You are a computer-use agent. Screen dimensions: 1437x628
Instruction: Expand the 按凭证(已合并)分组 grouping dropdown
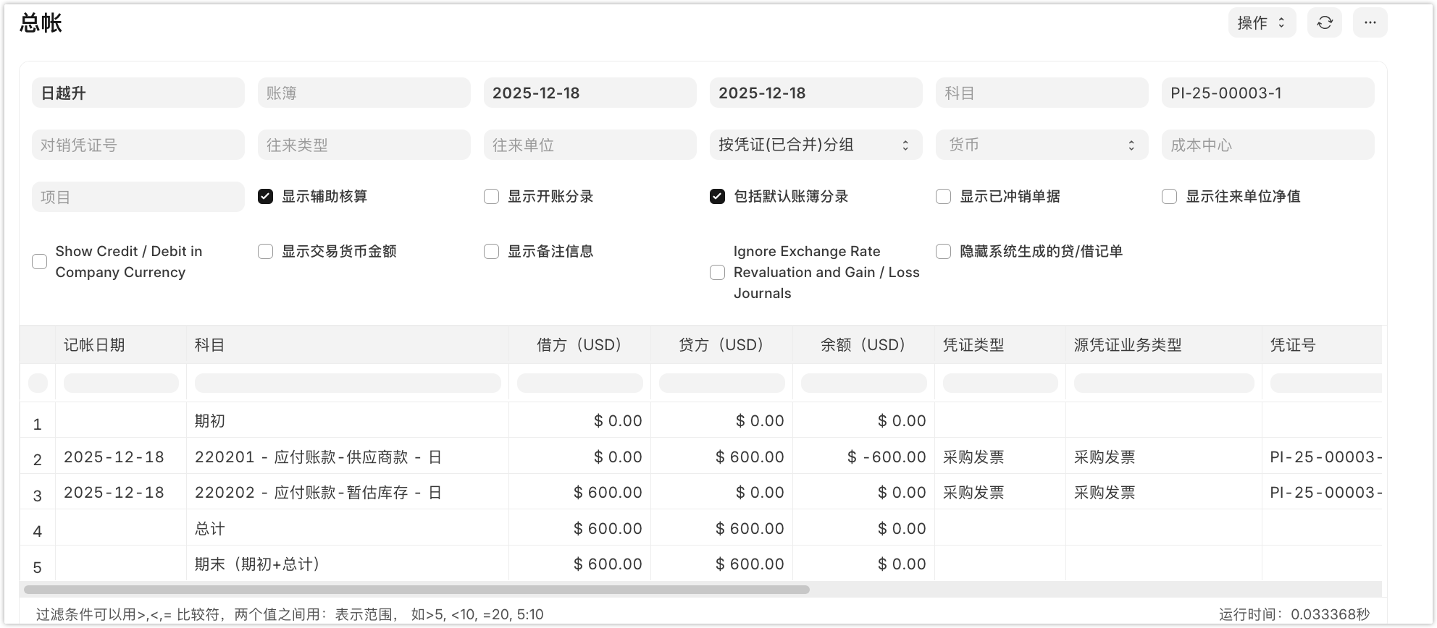[x=815, y=145]
